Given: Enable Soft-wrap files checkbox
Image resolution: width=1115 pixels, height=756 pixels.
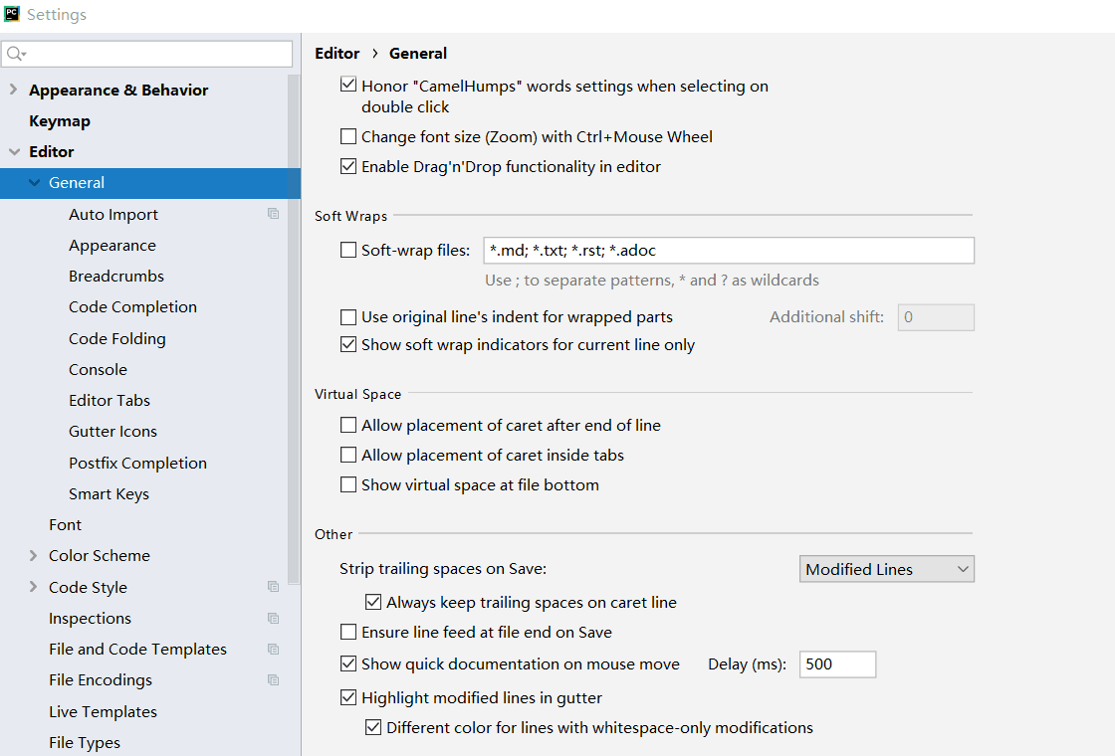Looking at the screenshot, I should click(348, 250).
